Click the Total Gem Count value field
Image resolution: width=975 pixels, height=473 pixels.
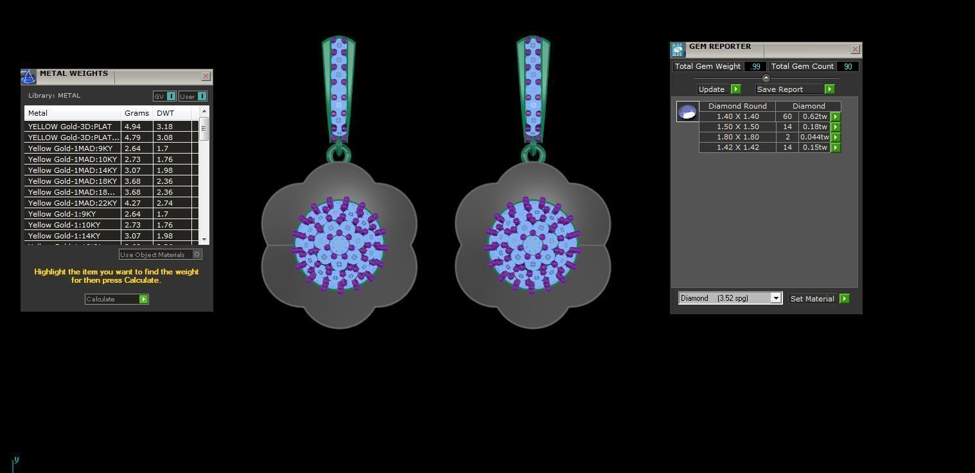click(x=848, y=66)
